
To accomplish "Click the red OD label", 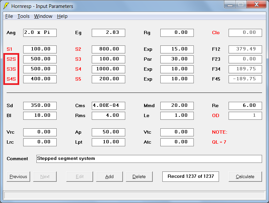I will click(x=216, y=115).
